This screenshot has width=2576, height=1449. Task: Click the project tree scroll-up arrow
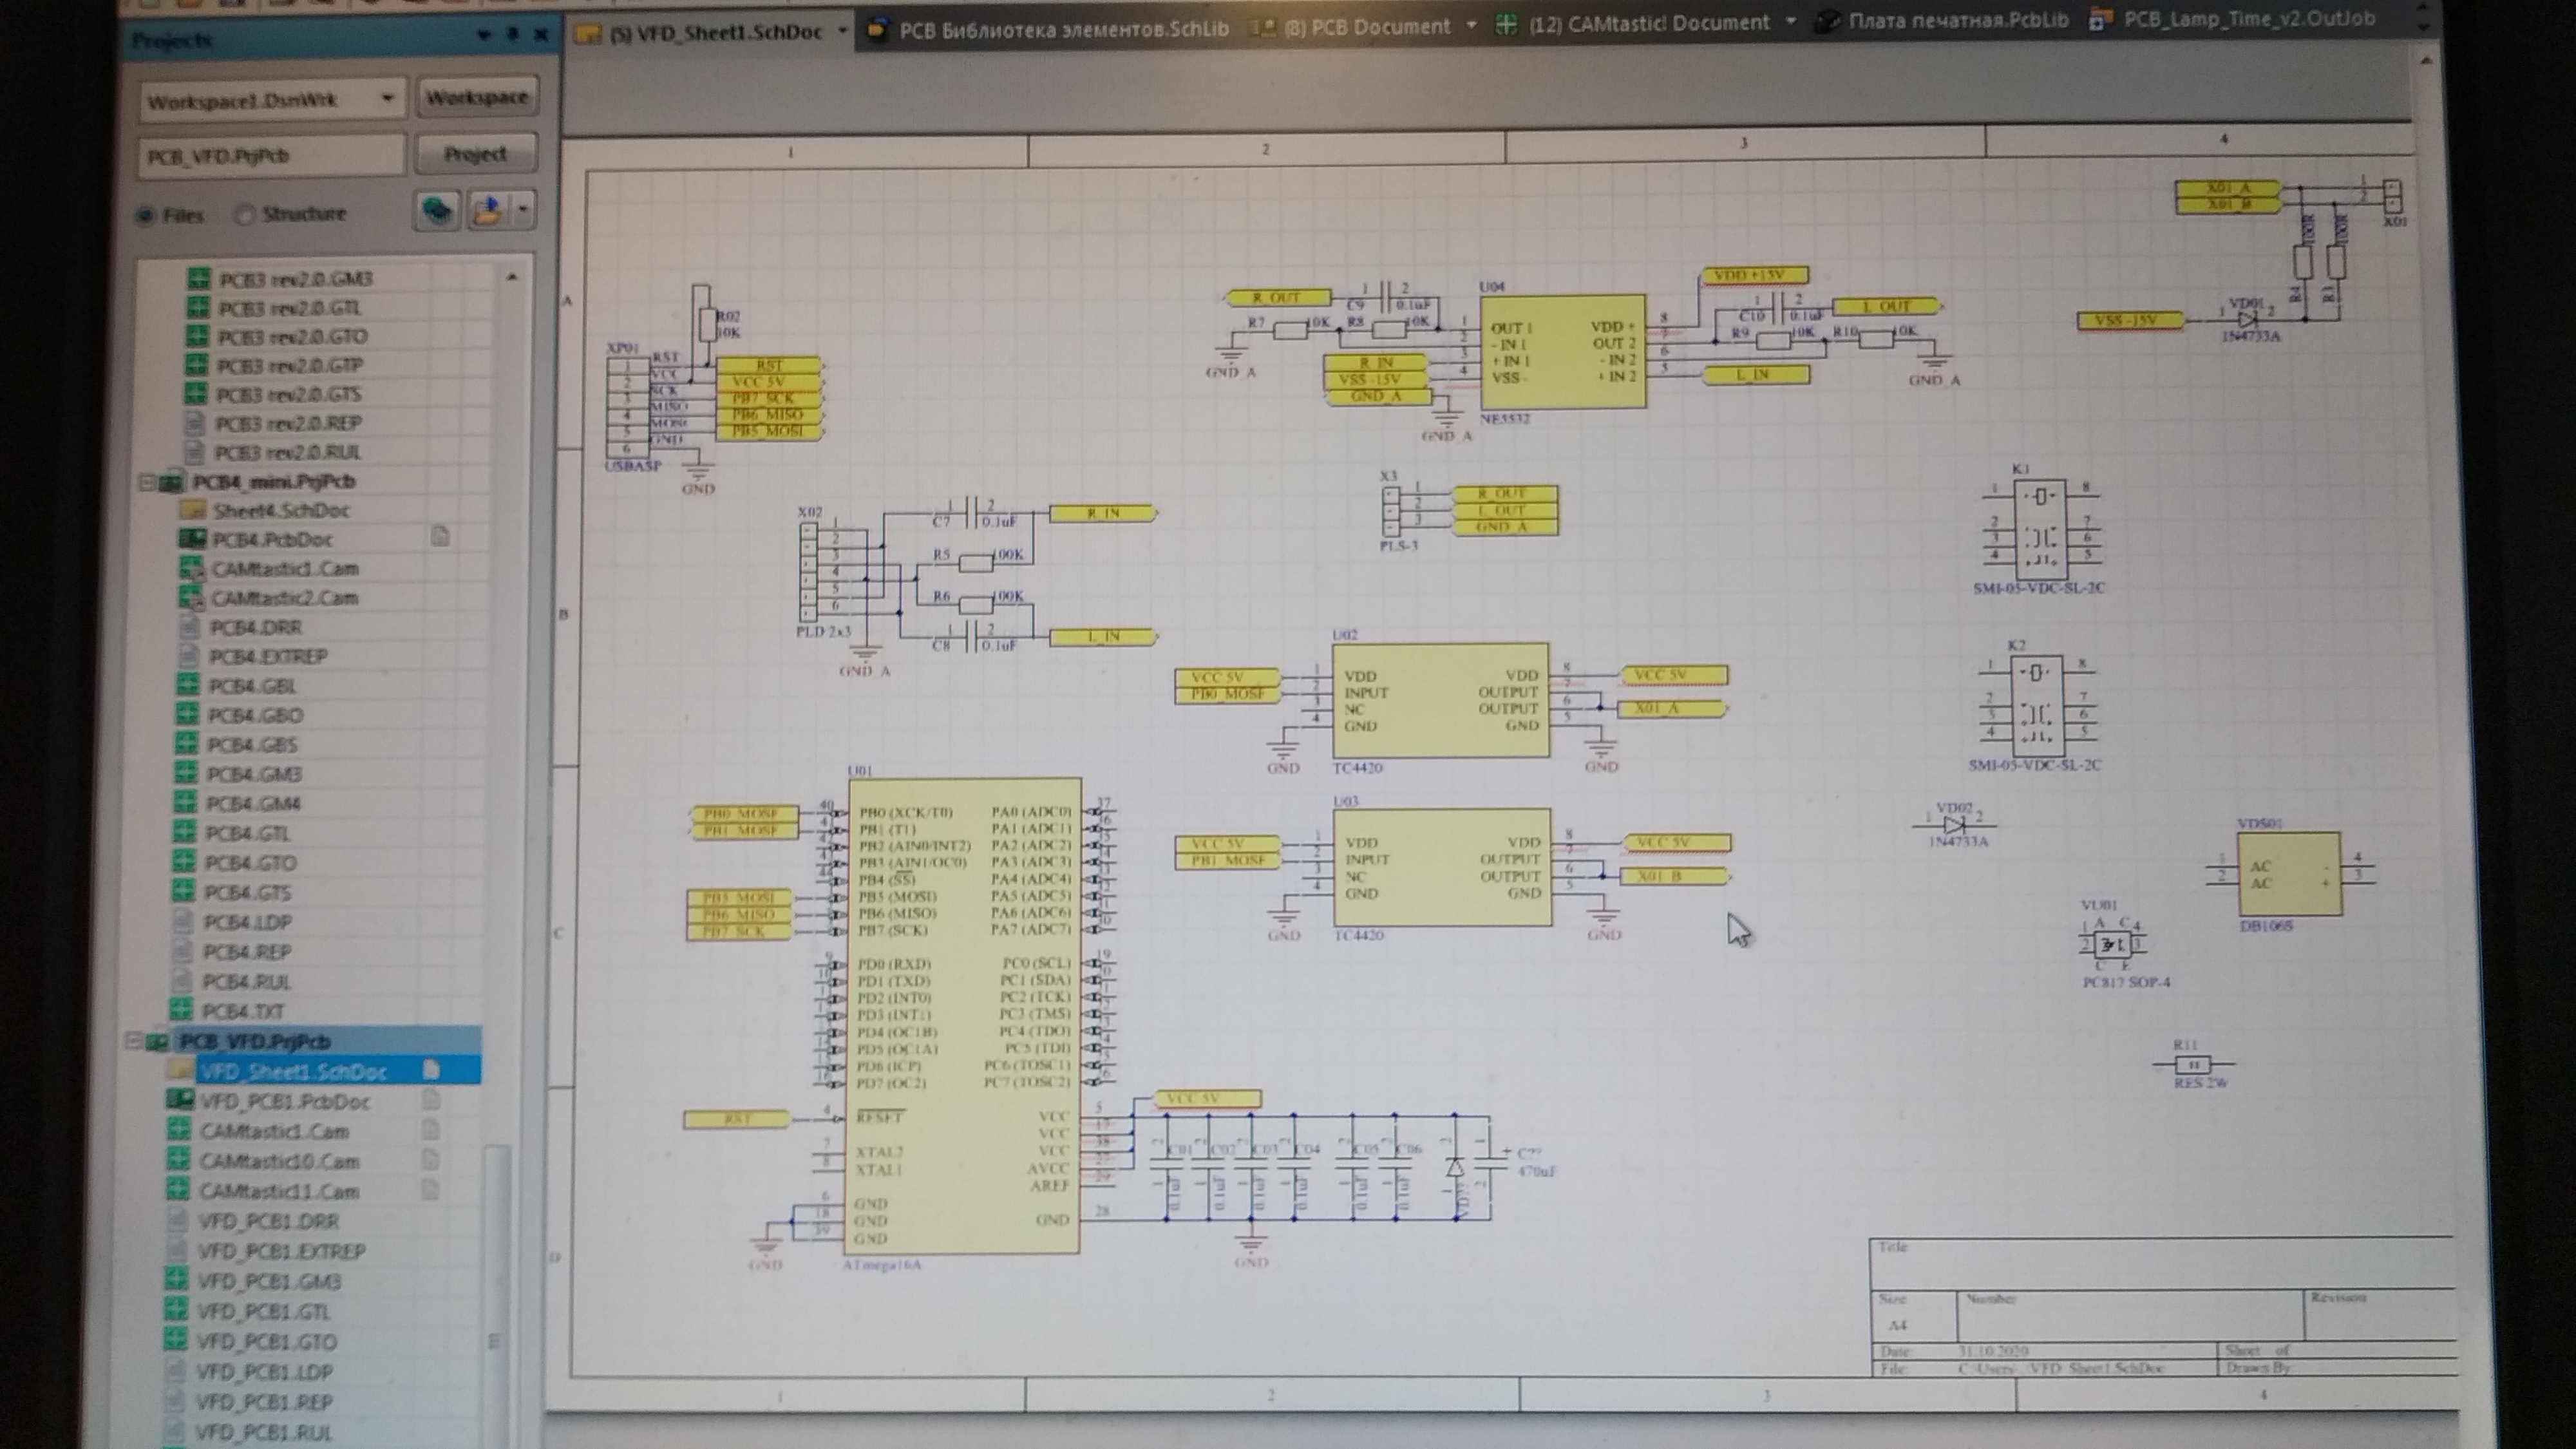512,277
